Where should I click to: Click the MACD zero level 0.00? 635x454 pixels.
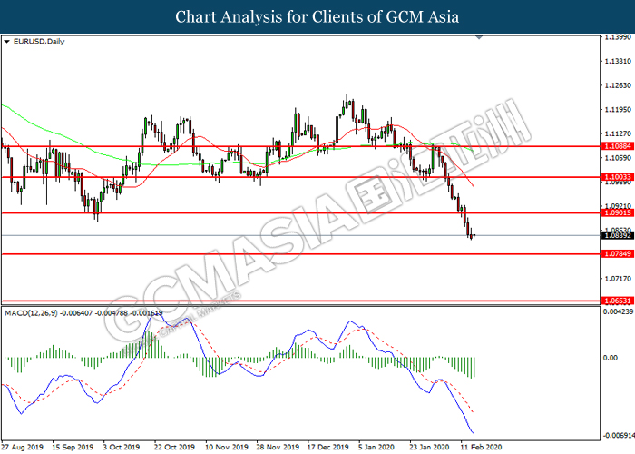[x=611, y=358]
